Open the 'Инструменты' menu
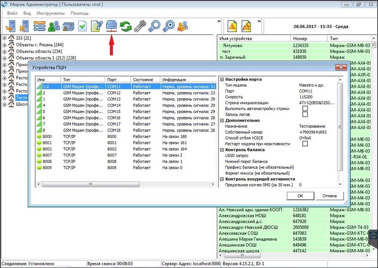Image resolution: width=378 pixels, height=268 pixels. pyautogui.click(x=50, y=13)
